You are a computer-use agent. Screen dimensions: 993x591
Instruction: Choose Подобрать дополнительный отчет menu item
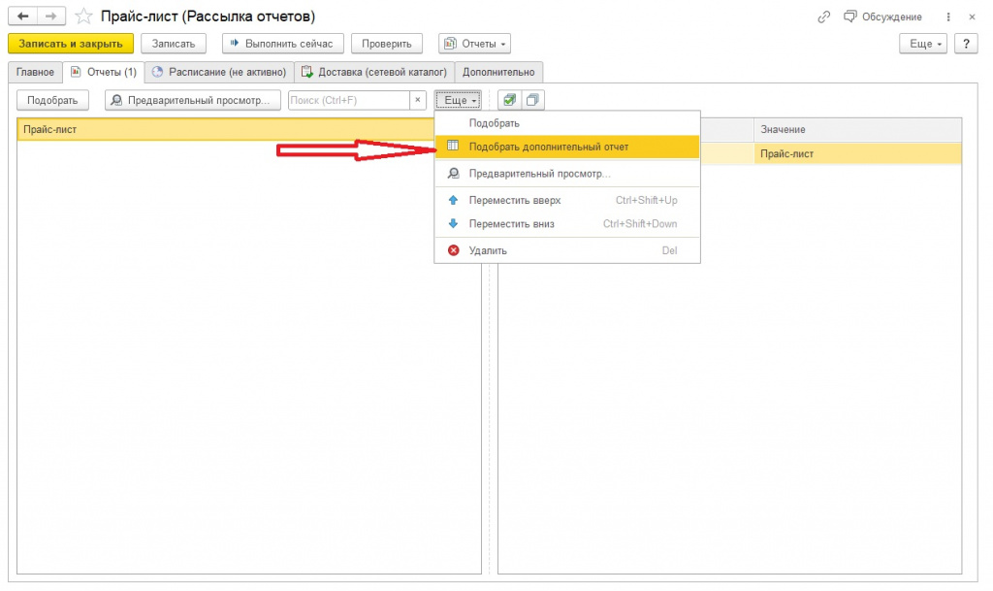point(566,147)
